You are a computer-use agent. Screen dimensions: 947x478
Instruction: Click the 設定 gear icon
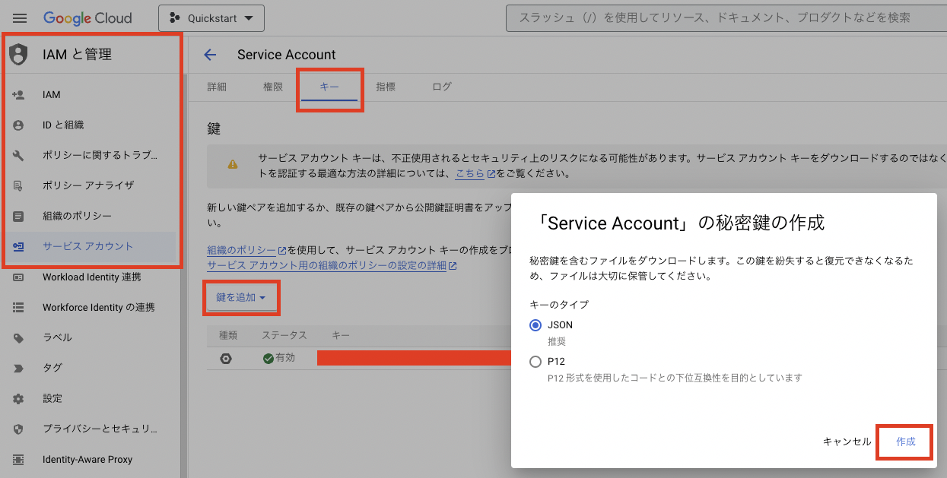point(18,398)
